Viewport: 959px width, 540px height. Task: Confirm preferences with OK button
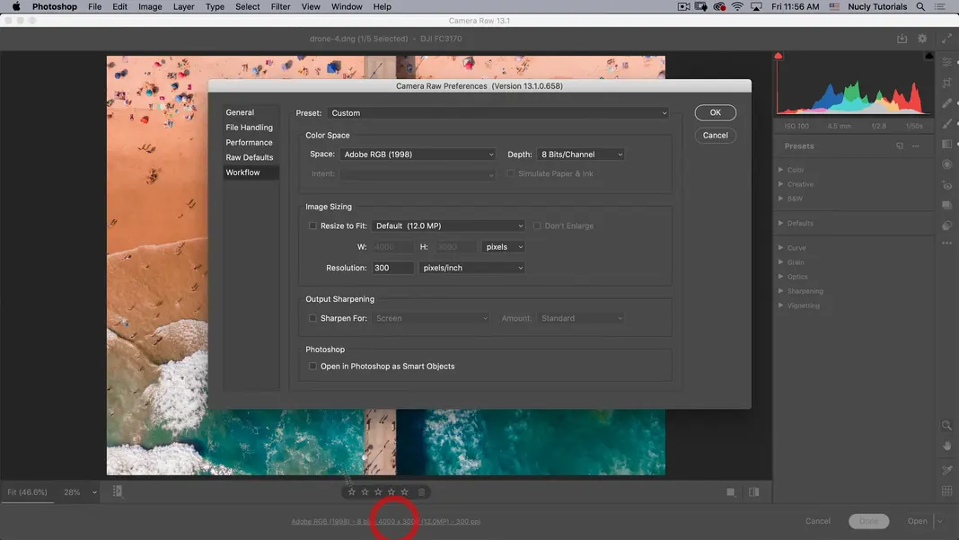pyautogui.click(x=715, y=112)
